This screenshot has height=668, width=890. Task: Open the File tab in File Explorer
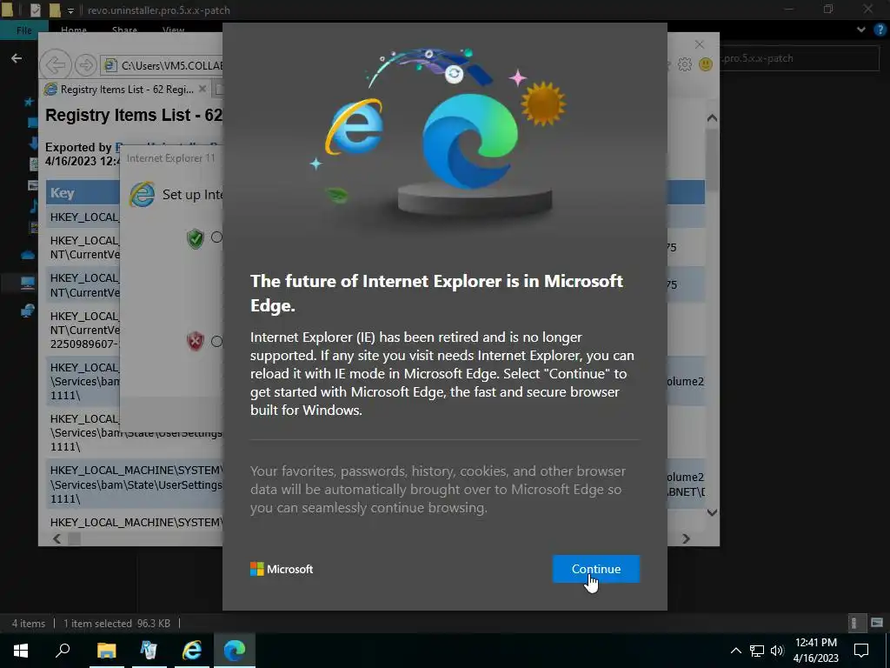click(x=23, y=30)
